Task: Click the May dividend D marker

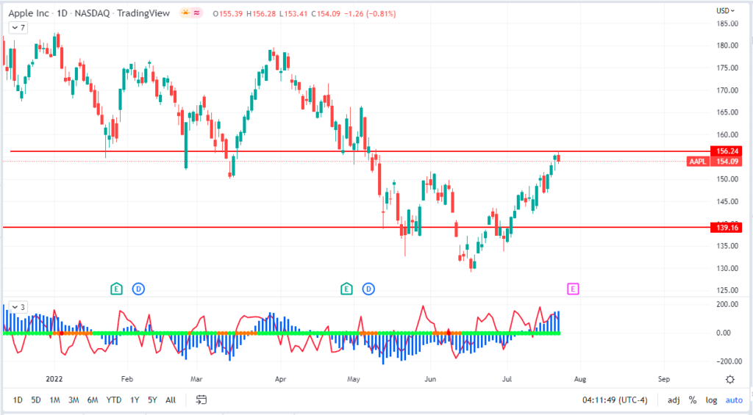Action: pos(368,289)
